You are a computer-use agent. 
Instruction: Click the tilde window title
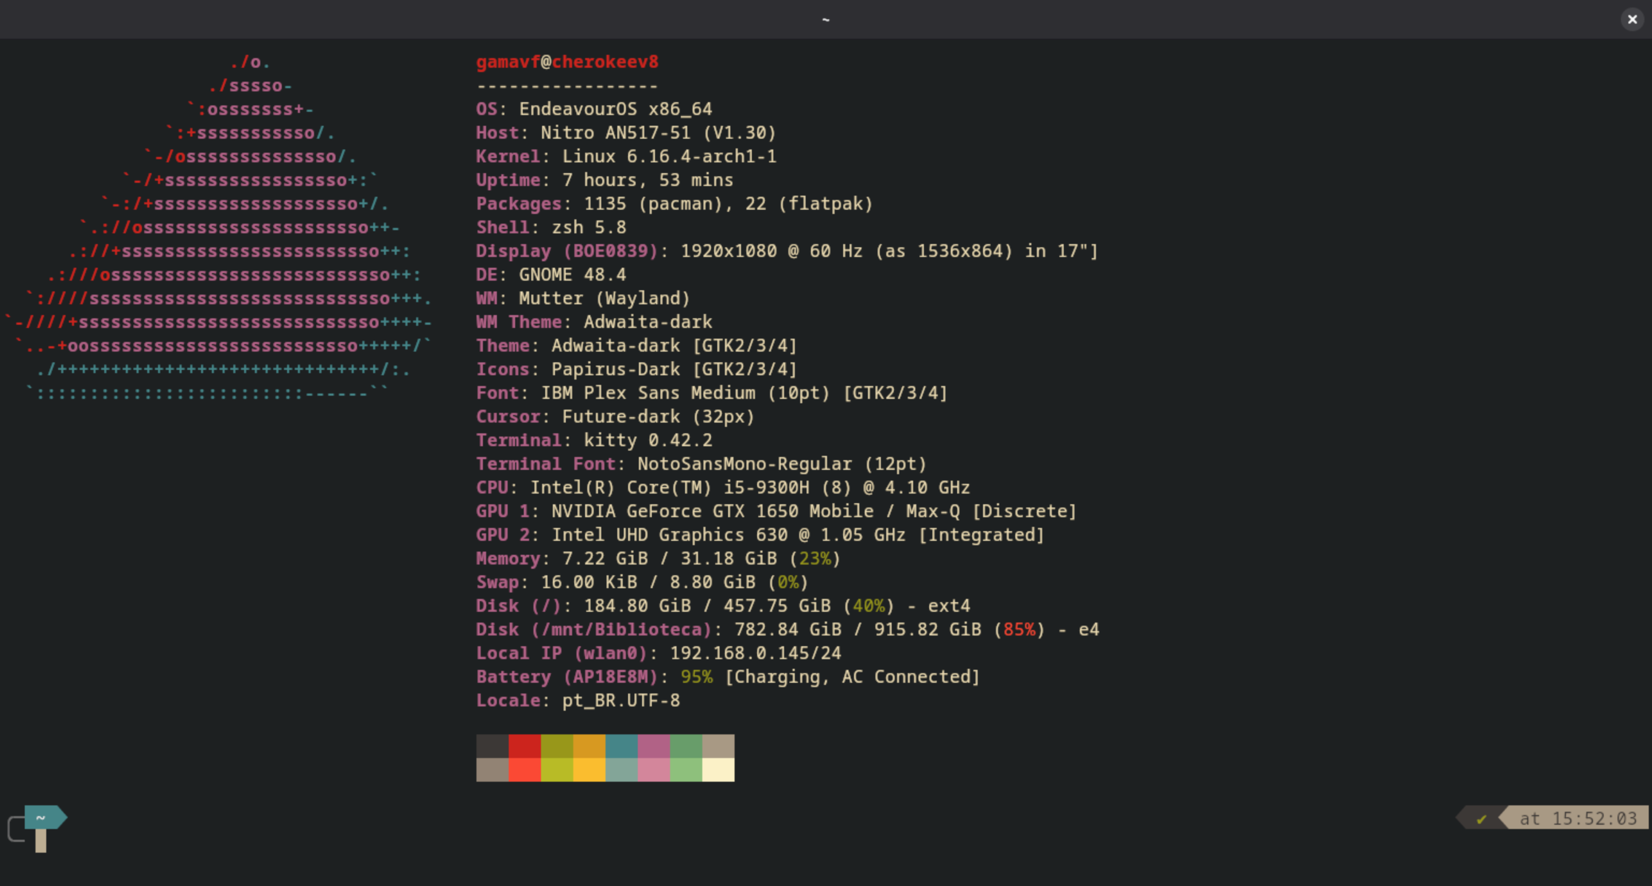point(825,19)
